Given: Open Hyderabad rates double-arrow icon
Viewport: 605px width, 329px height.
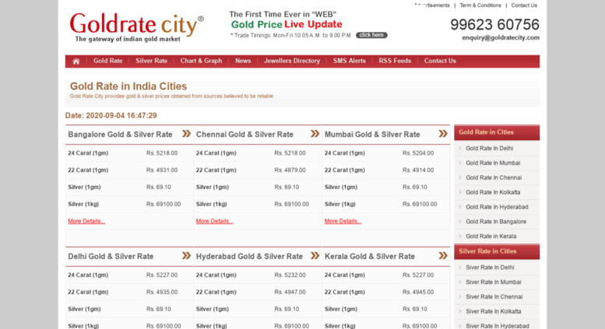Looking at the screenshot, I should coord(315,256).
